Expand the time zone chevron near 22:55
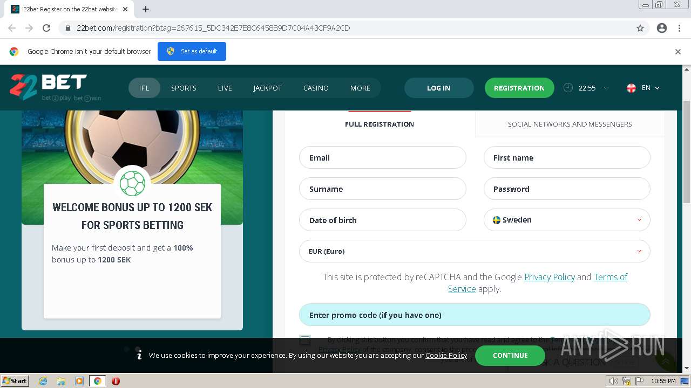691x388 pixels. tap(605, 87)
